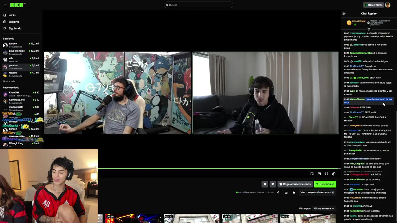This screenshot has width=397, height=223.
Task: Collapse the chat panel with arrow icon
Action: (x=344, y=14)
